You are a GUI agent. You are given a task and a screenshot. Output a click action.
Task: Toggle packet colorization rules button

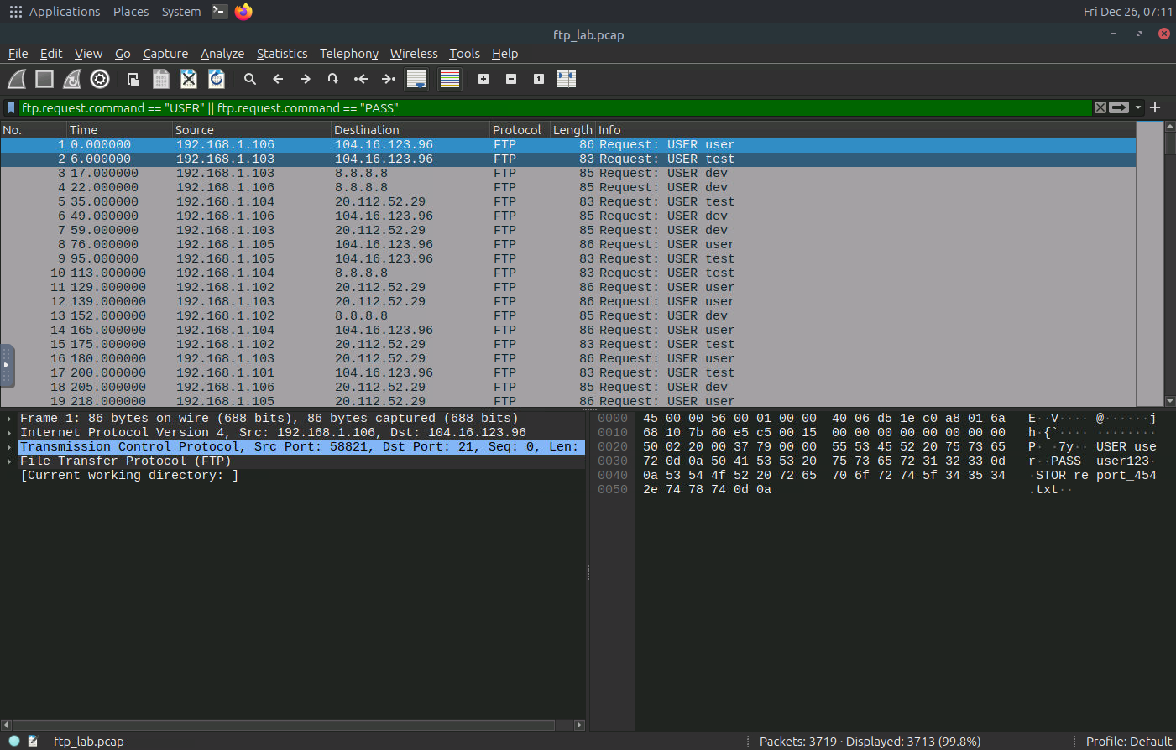click(450, 79)
